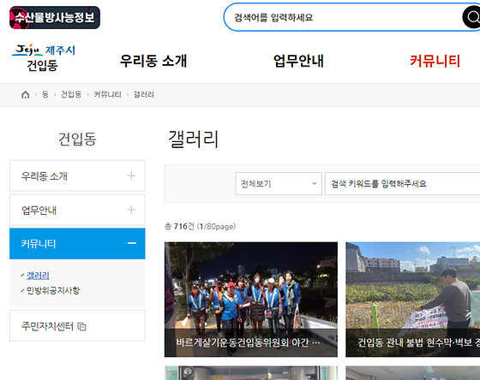Screen dimensions: 480x380
Task: Click 동 in the breadcrumb
Action: [x=45, y=94]
